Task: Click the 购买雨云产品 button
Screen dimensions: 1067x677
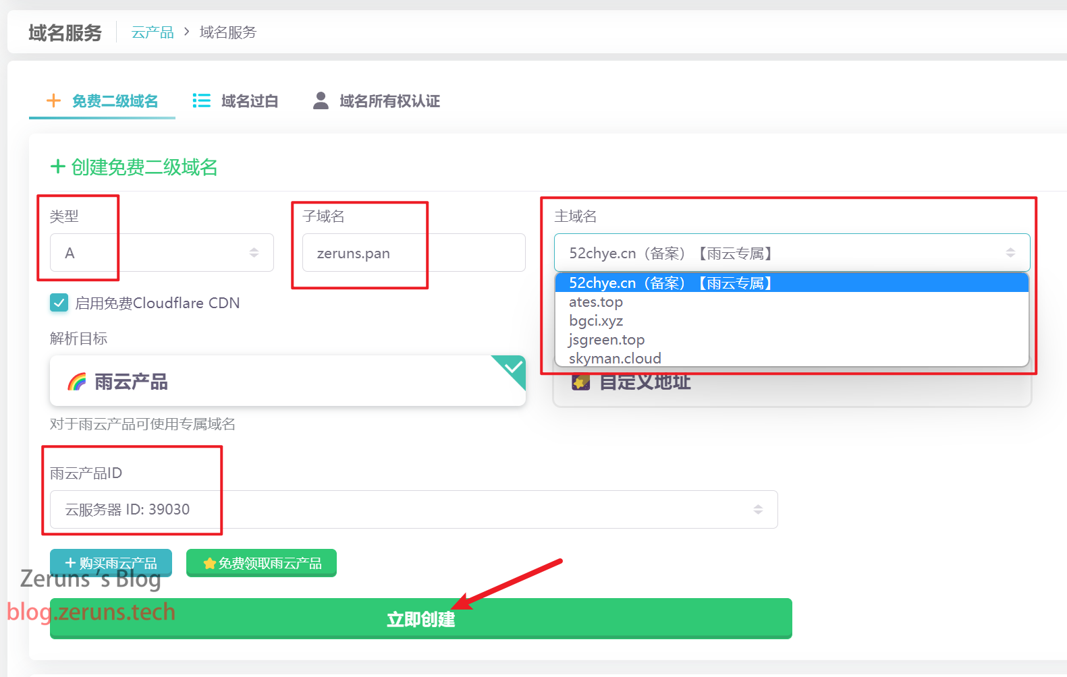Action: click(111, 563)
